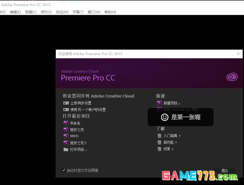Click sync icon beside 使用另一个帐户的设置
244x185 pixels.
tap(66, 110)
